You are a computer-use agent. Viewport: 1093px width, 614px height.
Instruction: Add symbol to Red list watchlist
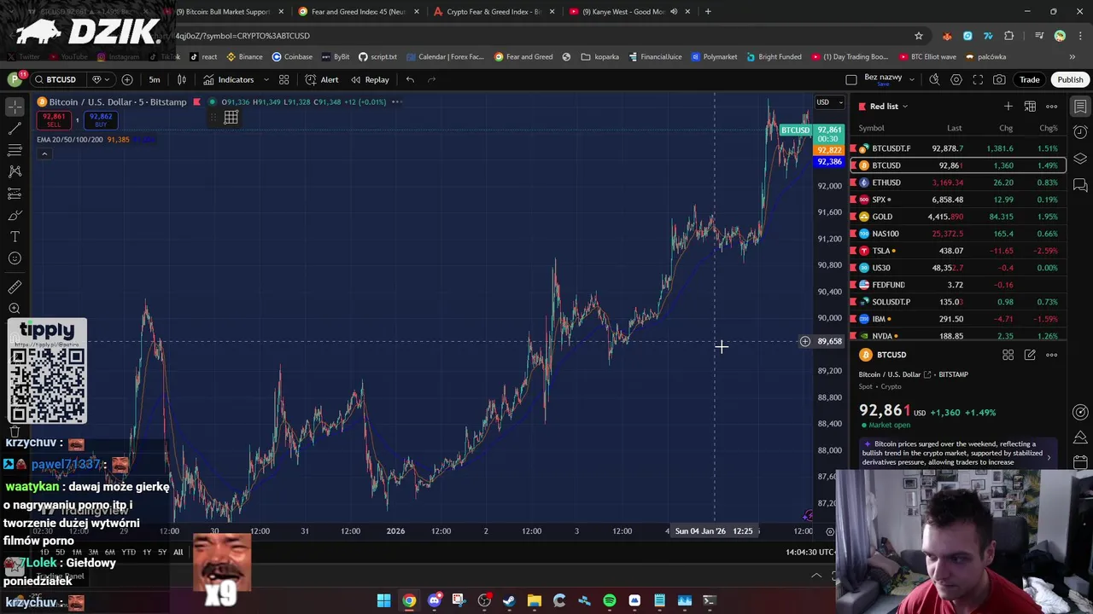point(1008,106)
